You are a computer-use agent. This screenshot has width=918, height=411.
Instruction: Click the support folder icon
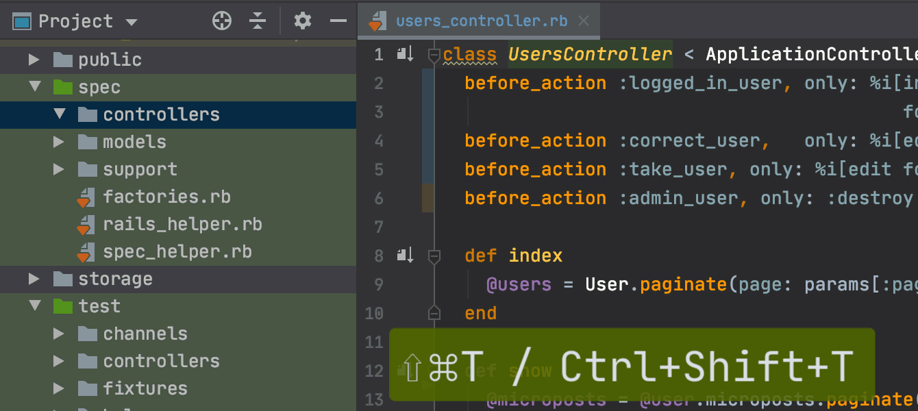coord(88,169)
